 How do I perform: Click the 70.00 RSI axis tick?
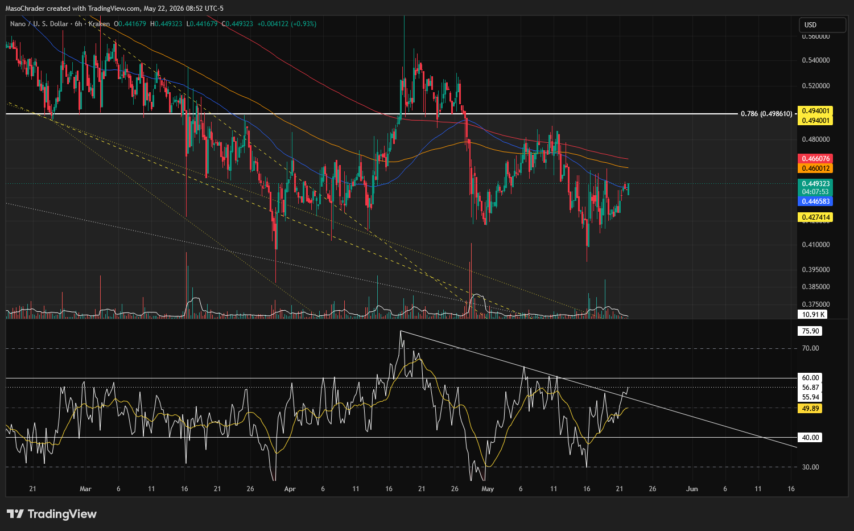810,348
